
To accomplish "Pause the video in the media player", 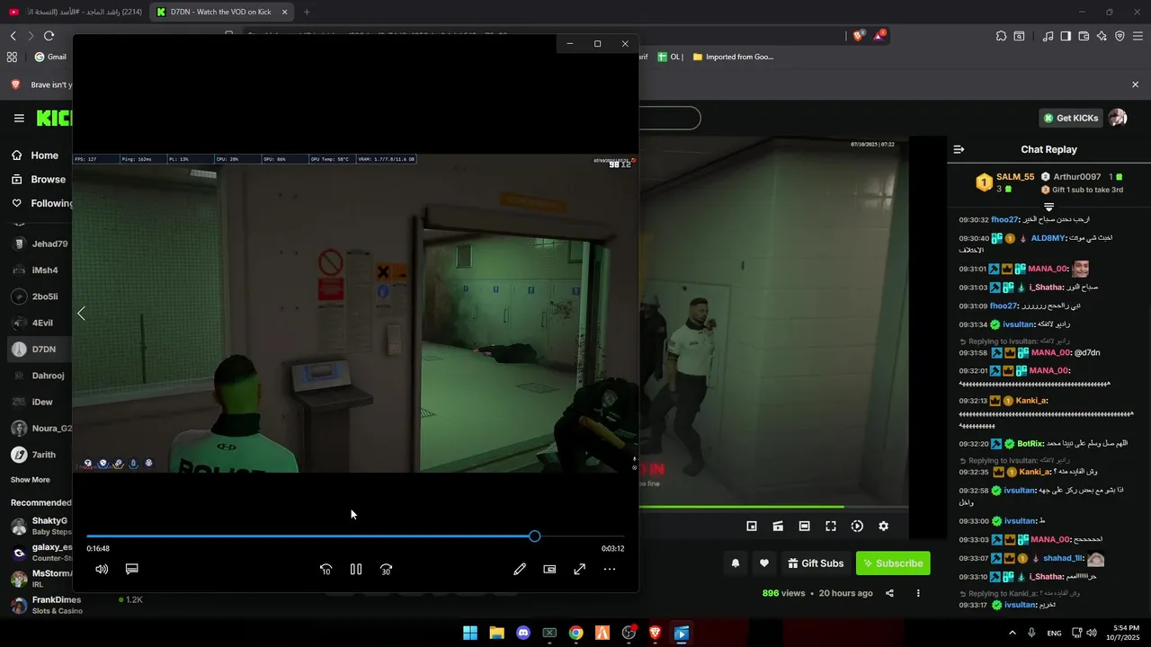I will tap(356, 569).
